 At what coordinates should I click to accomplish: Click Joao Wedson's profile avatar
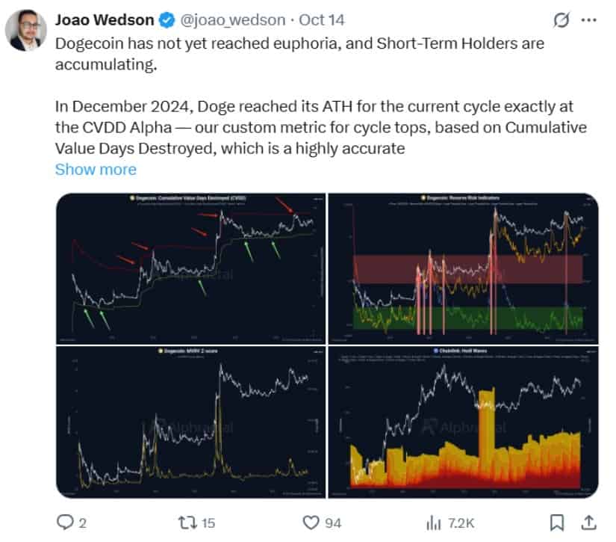point(28,20)
